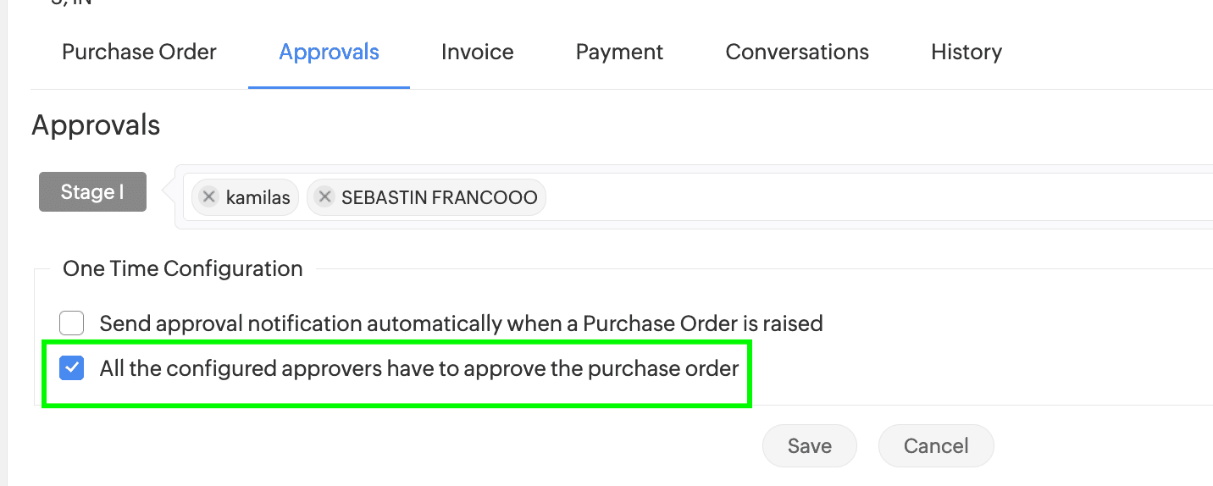Go to the Payment tab
The width and height of the screenshot is (1213, 486).
(619, 52)
